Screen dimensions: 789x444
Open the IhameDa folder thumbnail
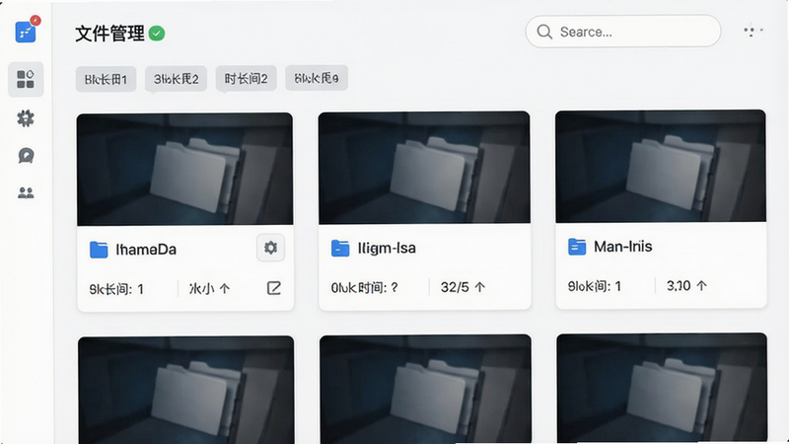click(184, 169)
